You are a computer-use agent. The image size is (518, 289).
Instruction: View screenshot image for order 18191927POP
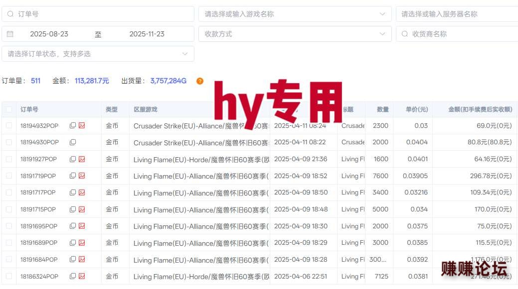tap(82, 159)
